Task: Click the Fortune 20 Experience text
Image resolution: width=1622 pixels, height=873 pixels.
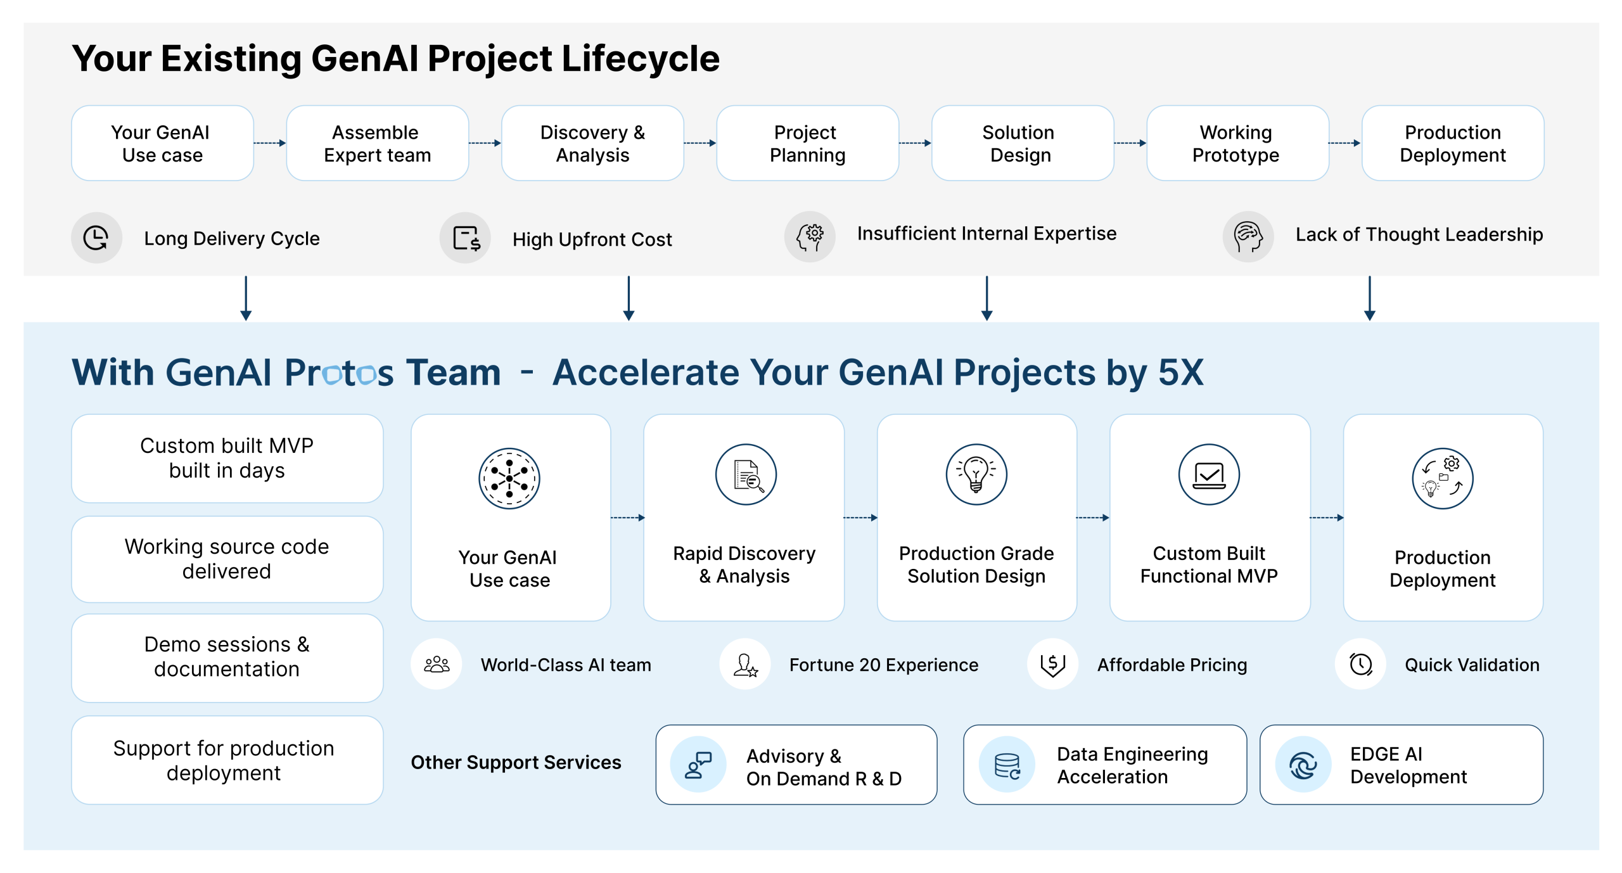Action: [884, 665]
